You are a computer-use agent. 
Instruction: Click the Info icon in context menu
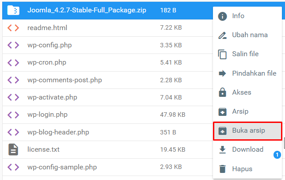coord(223,16)
